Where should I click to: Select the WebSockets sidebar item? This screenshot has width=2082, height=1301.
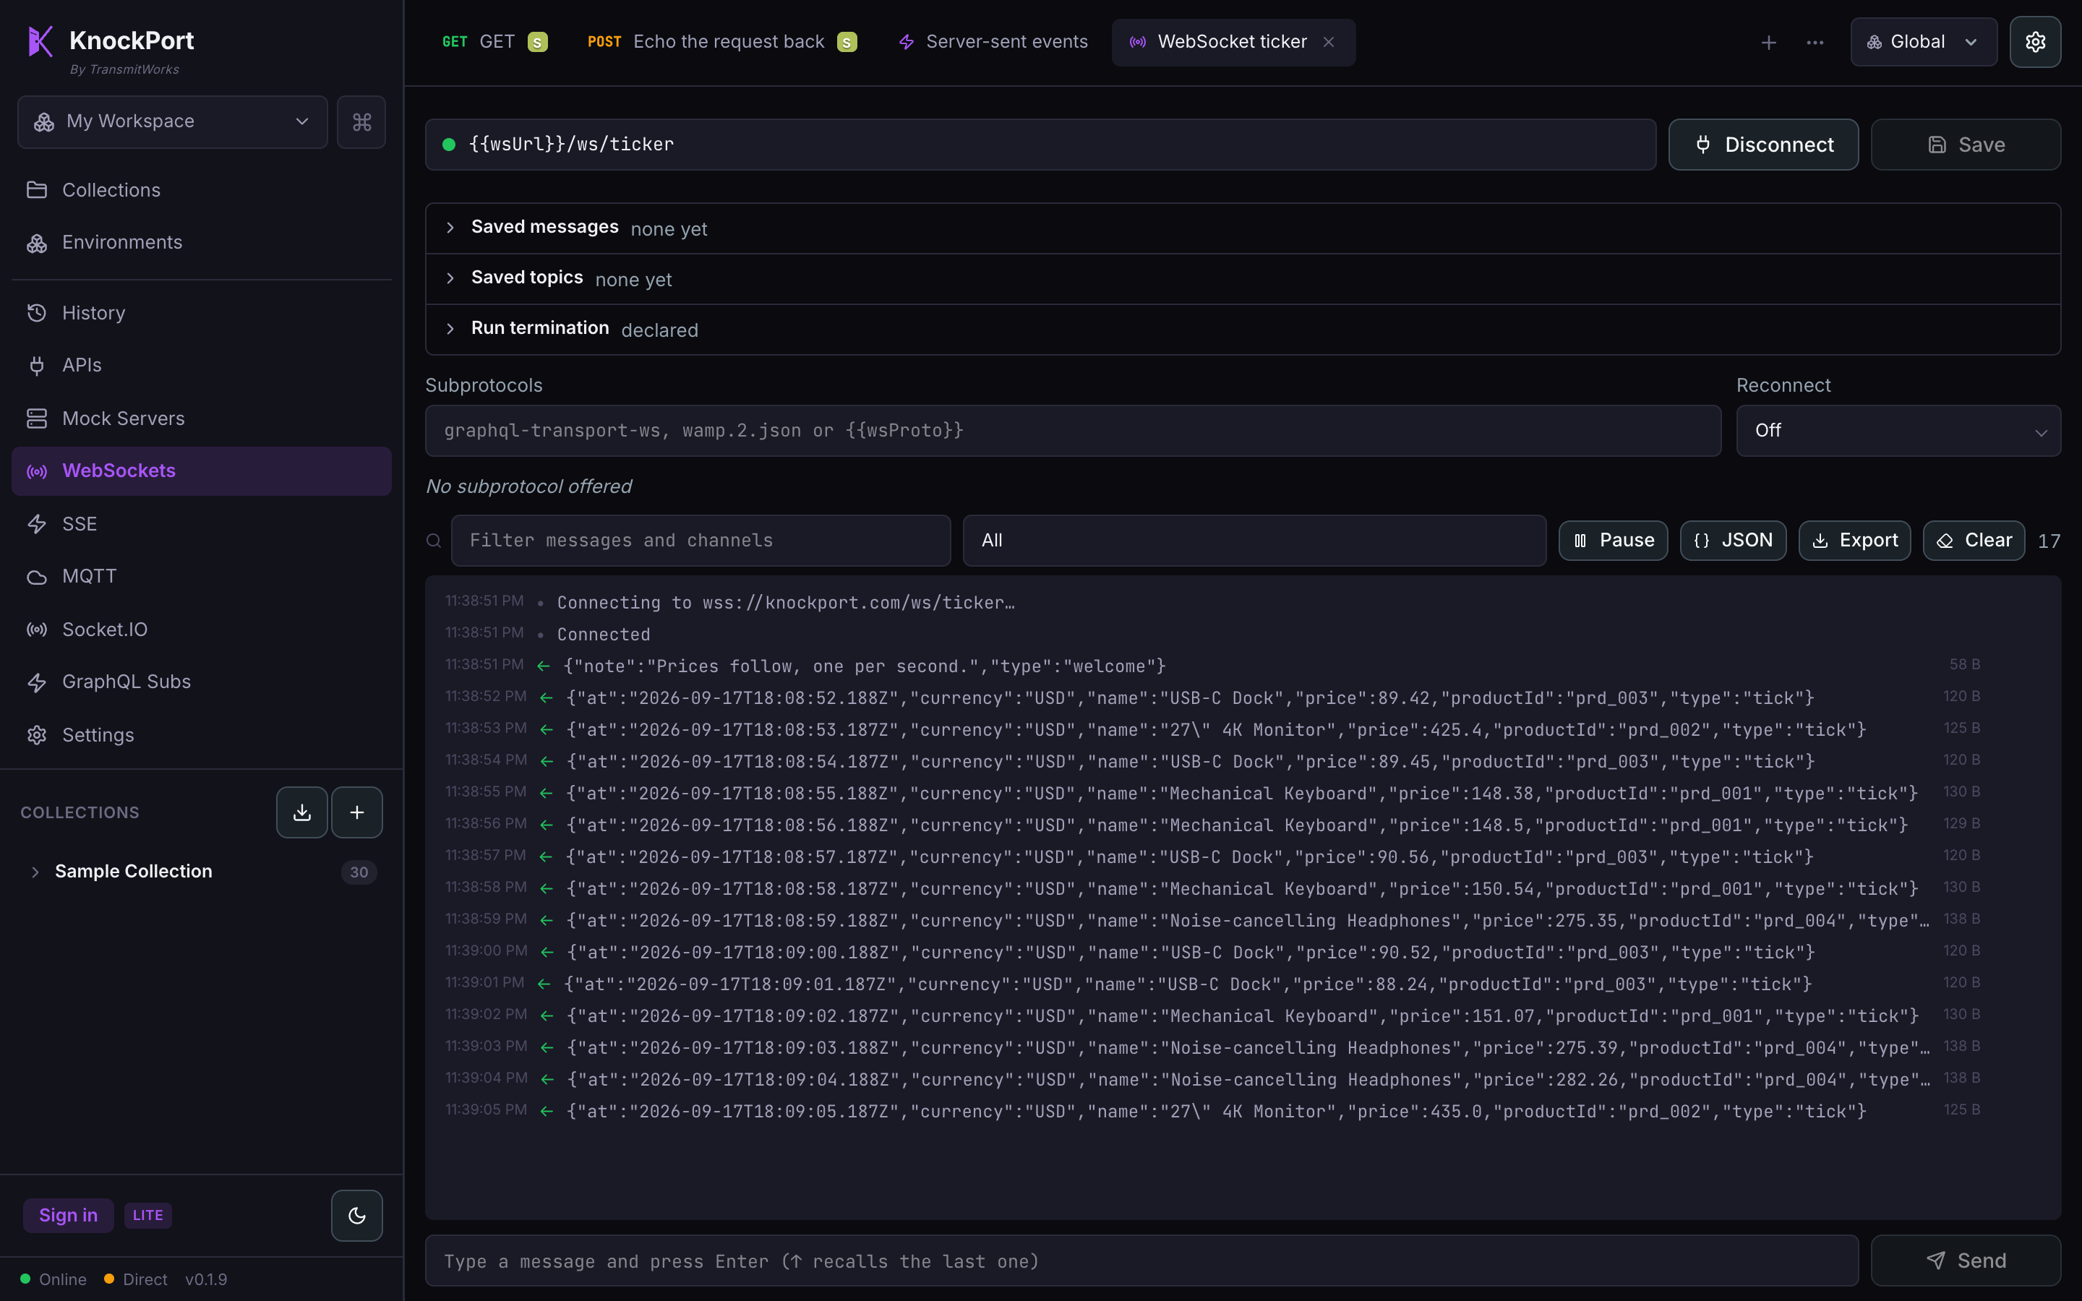(201, 471)
